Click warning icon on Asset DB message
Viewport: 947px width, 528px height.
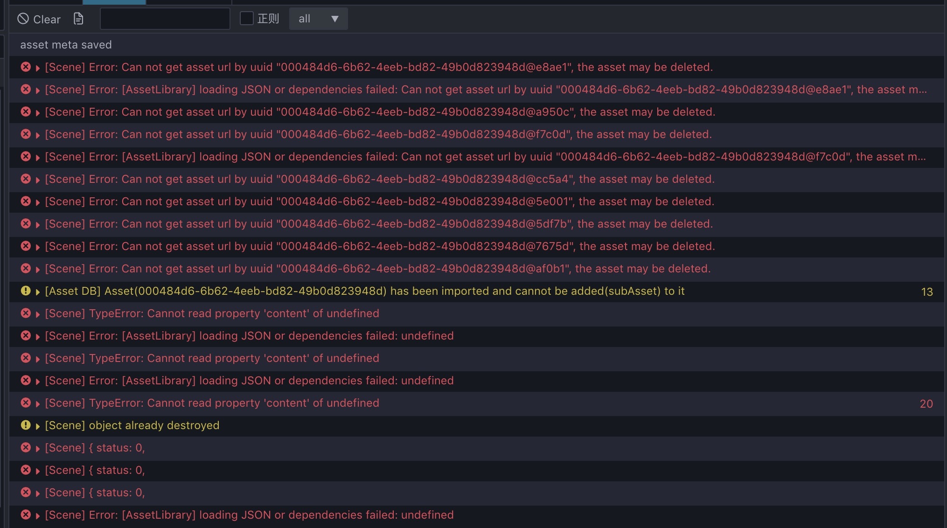26,291
